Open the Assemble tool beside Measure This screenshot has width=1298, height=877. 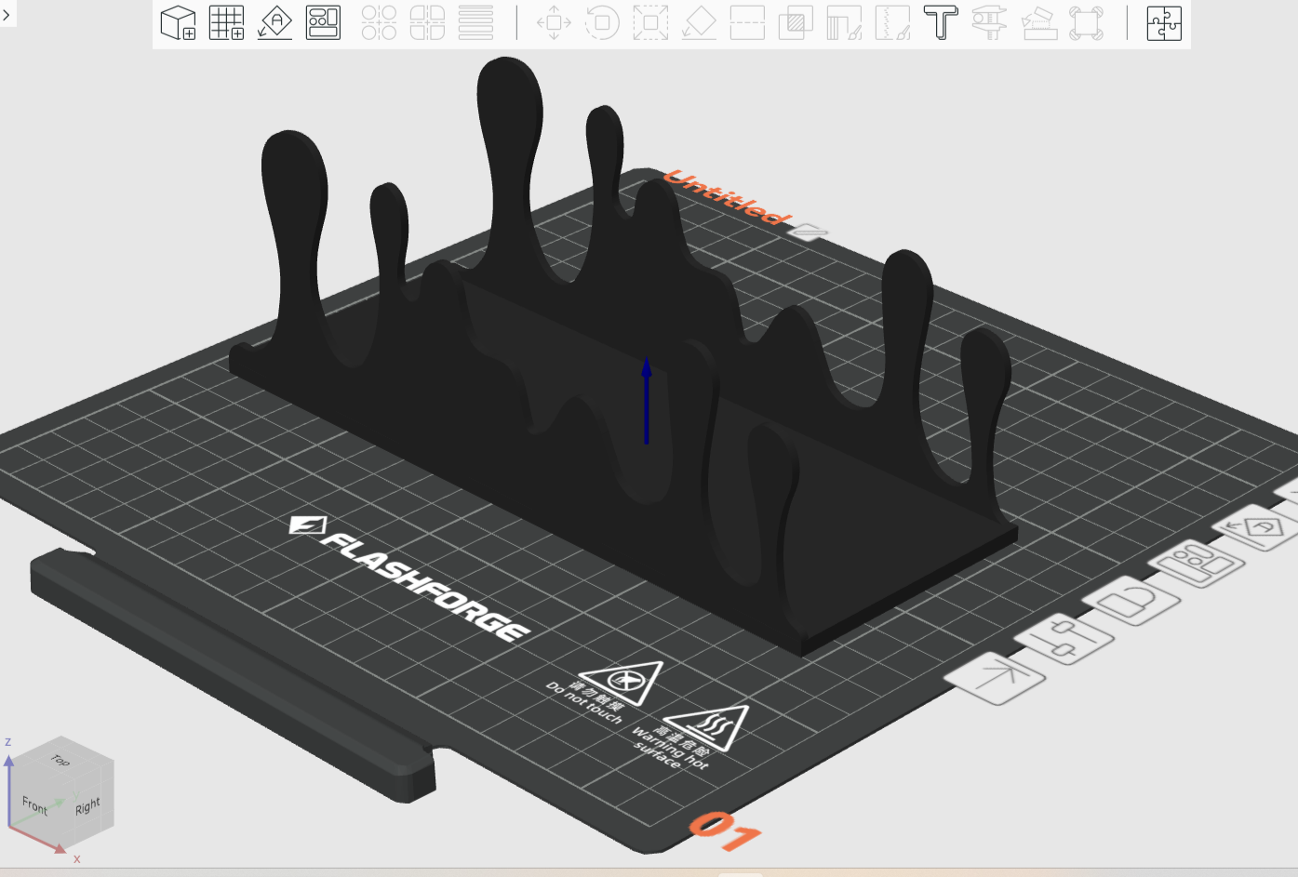[1037, 22]
